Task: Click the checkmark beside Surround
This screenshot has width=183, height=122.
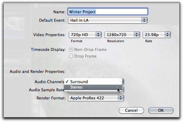Action: pos(66,82)
